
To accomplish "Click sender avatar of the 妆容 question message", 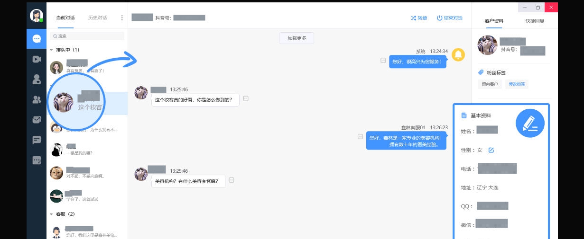I will click(141, 93).
